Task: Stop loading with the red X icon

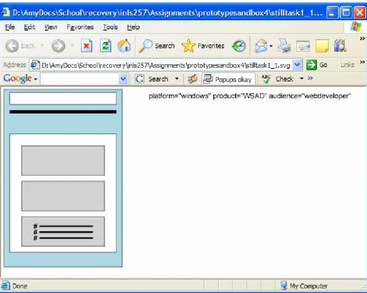Action: [86, 45]
